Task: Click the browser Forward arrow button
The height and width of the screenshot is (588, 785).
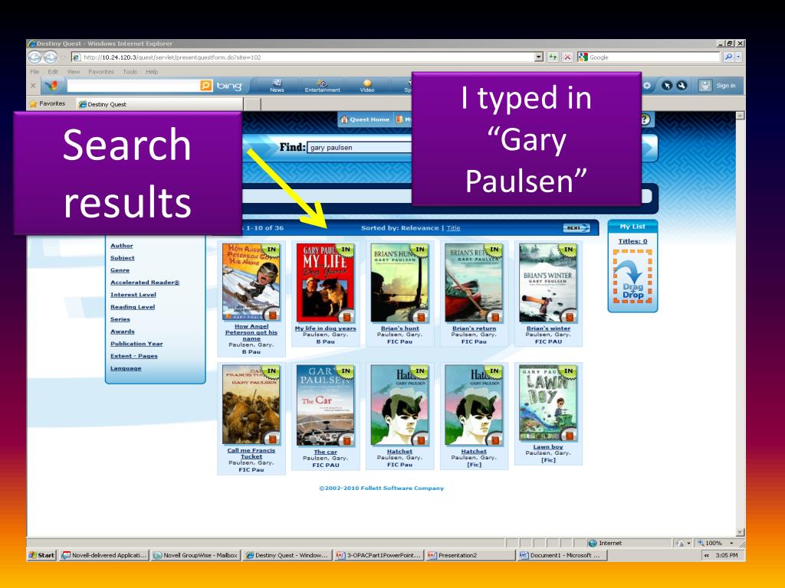Action: click(50, 57)
